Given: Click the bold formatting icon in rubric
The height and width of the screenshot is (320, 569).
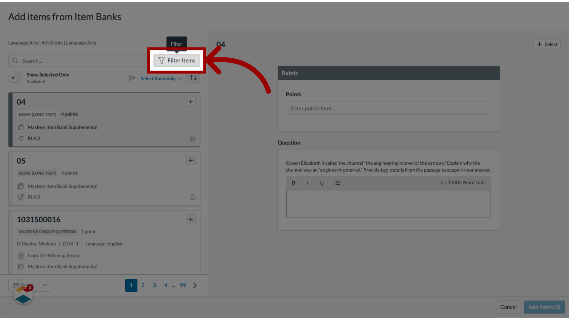Looking at the screenshot, I should click(x=293, y=183).
